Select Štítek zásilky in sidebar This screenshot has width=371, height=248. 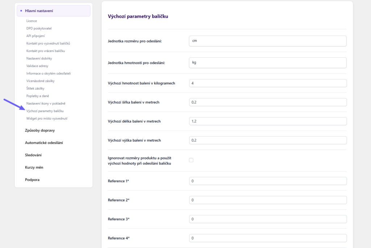[x=36, y=88]
